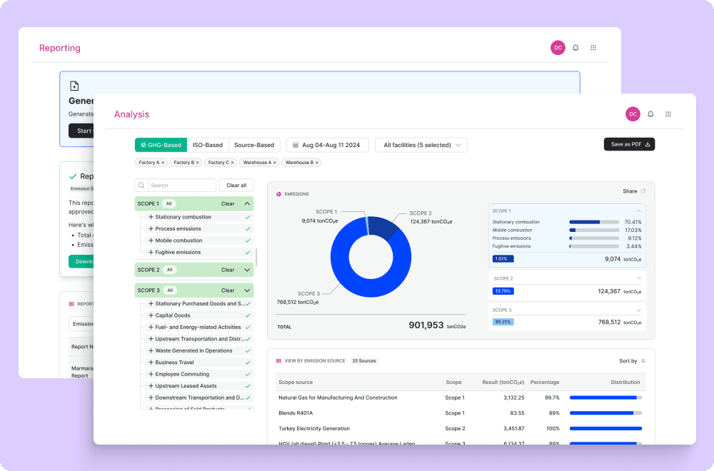Toggle the Stationary combustion checkmark
714x471 pixels.
coord(248,217)
